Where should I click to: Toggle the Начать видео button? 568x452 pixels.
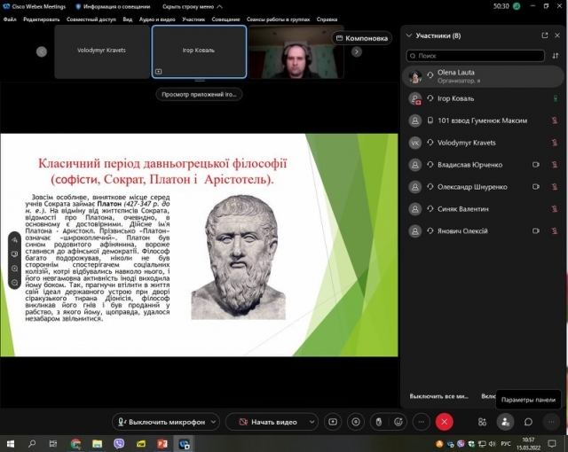[267, 422]
